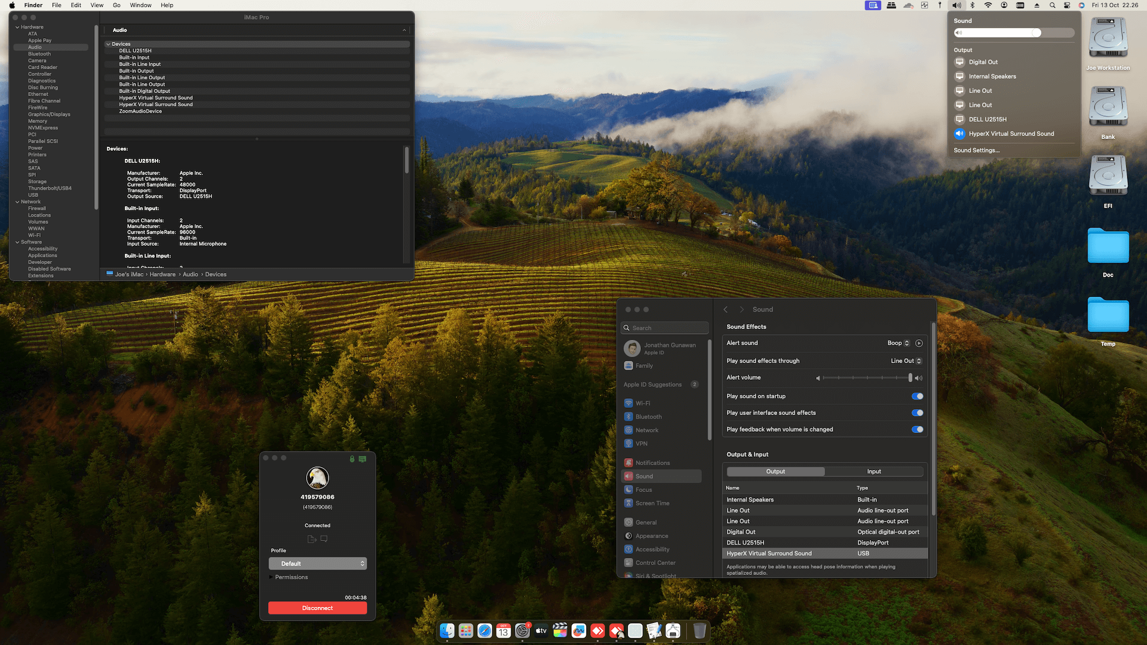The width and height of the screenshot is (1147, 645).
Task: Open Control Center from the menu bar
Action: coord(1067,5)
